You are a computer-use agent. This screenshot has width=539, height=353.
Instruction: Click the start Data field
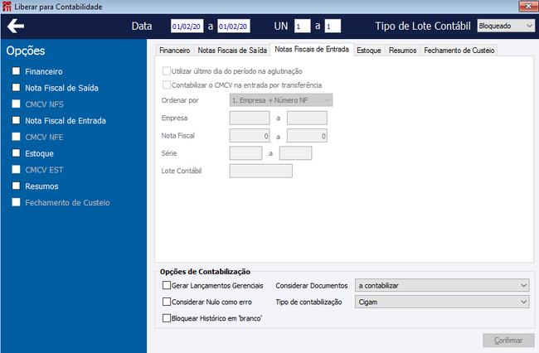pos(187,26)
